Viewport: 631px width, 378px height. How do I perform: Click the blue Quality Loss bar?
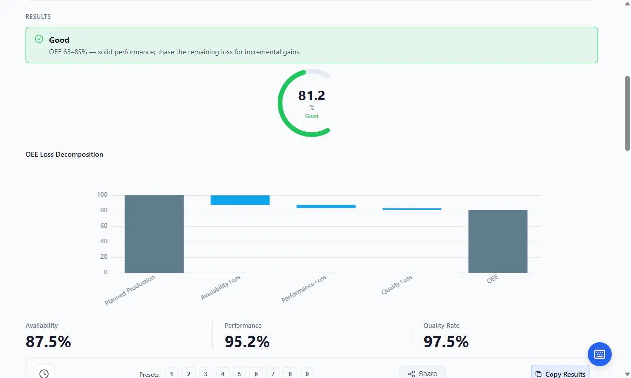coord(412,209)
